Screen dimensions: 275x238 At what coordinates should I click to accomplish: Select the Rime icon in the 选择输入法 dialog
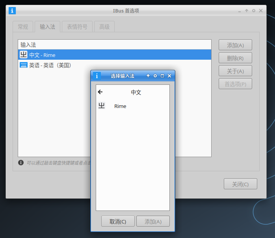pyautogui.click(x=102, y=106)
